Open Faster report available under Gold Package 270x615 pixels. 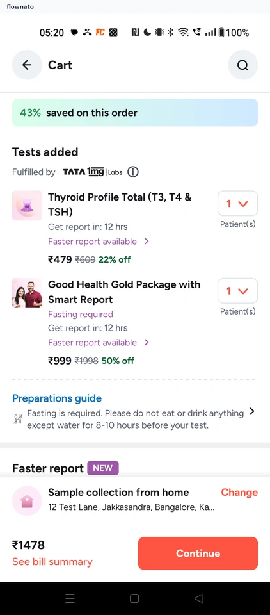tap(99, 342)
